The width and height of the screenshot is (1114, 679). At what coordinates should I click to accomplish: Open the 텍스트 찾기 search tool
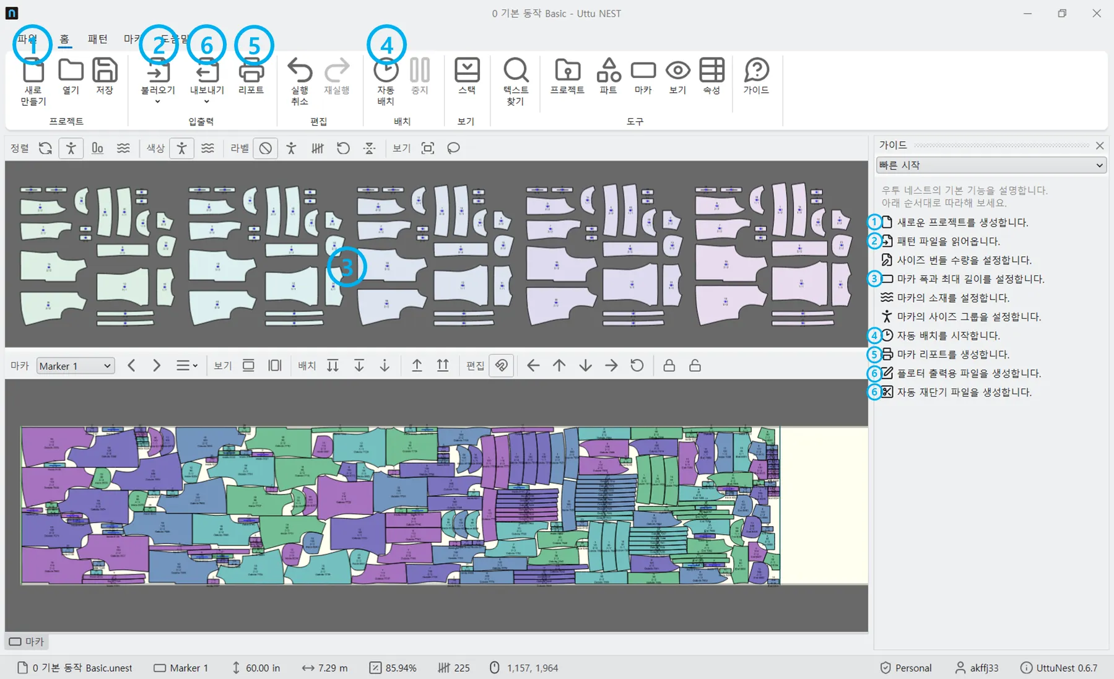(515, 71)
